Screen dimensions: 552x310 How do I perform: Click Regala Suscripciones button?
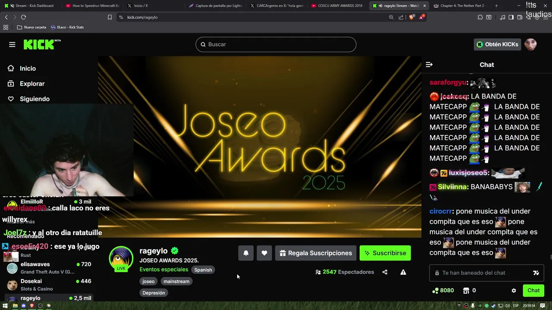tap(316, 253)
